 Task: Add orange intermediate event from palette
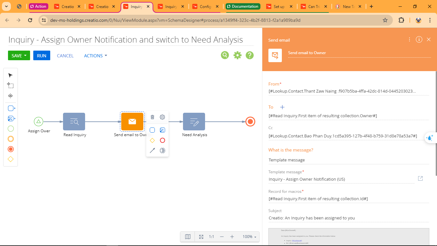(11, 139)
